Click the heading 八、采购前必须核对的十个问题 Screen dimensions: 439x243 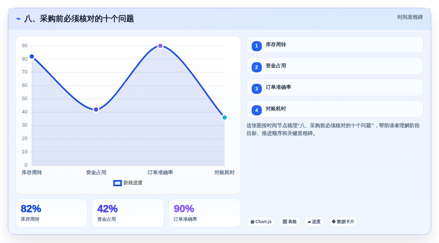(x=79, y=19)
